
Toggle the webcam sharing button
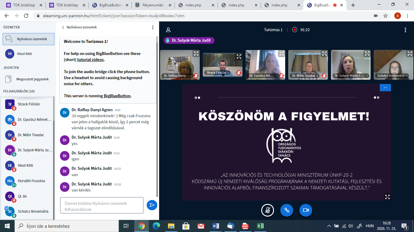tap(305, 210)
